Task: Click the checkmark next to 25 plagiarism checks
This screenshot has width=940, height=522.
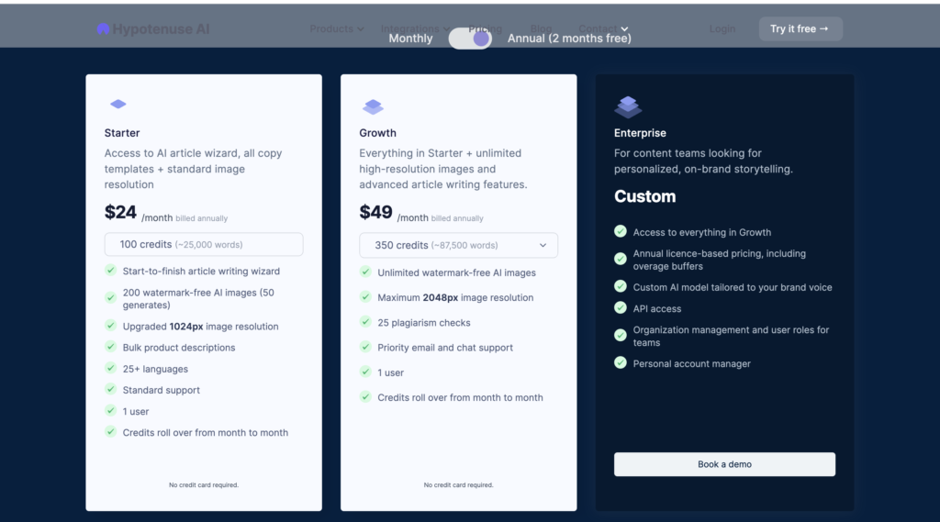Action: pyautogui.click(x=365, y=322)
